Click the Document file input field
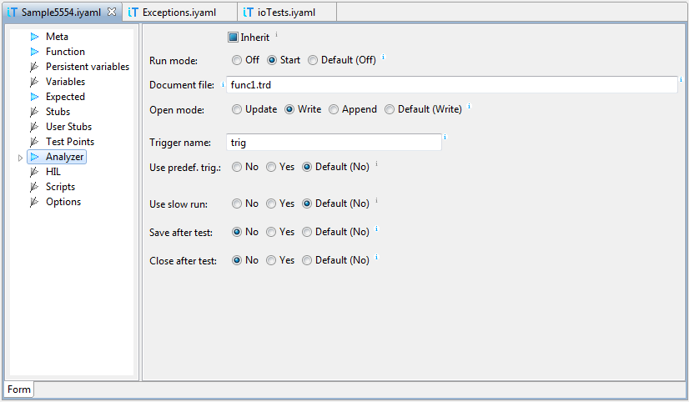Image resolution: width=689 pixels, height=402 pixels. click(452, 85)
